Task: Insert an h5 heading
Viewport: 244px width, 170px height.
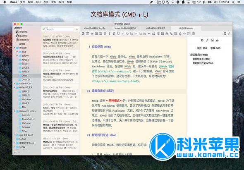Action: click(140, 34)
